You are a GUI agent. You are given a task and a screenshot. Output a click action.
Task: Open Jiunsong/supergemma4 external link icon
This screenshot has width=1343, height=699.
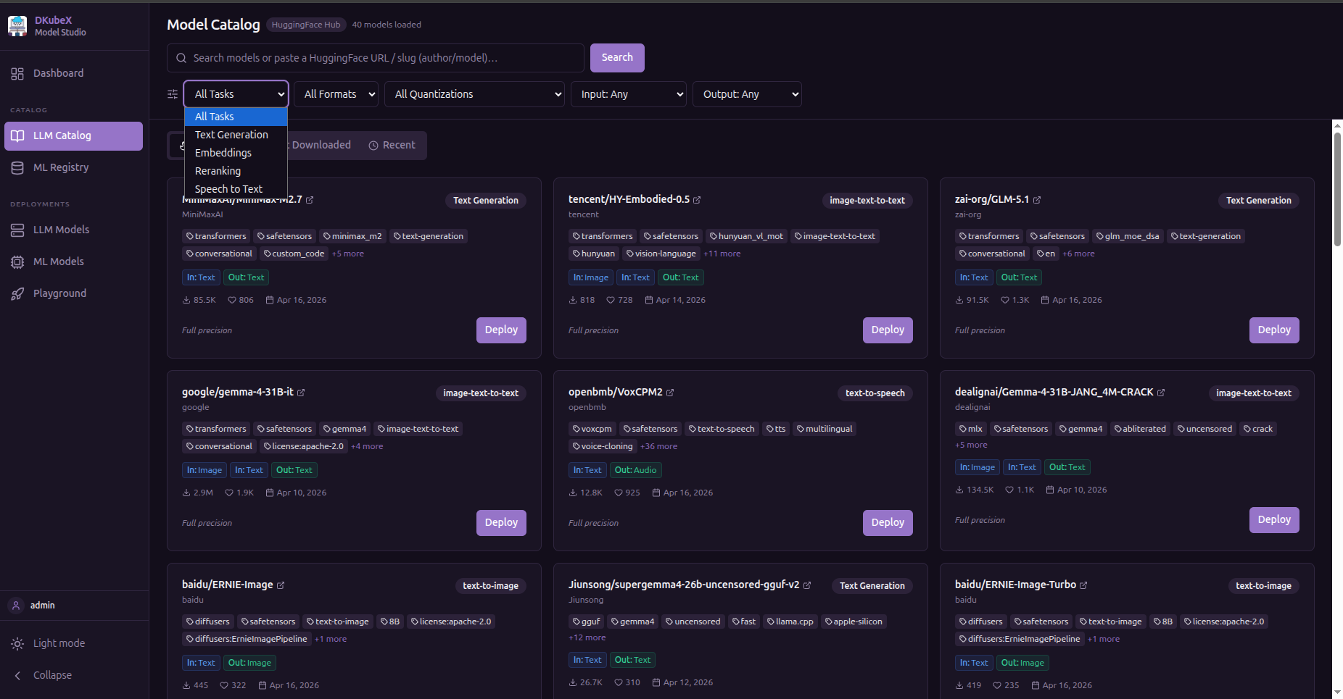(807, 585)
